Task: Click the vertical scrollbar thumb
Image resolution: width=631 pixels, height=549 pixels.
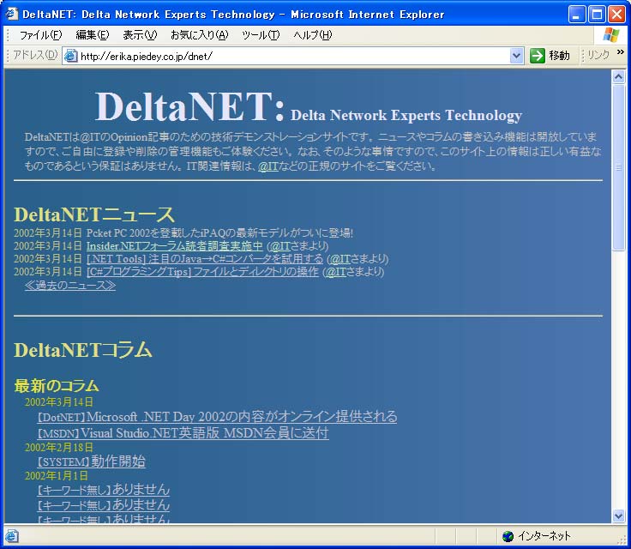Action: tap(618, 167)
